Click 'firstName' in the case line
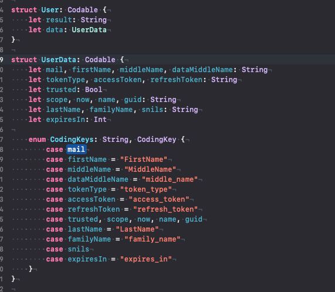The height and width of the screenshot is (292, 335). [87, 159]
